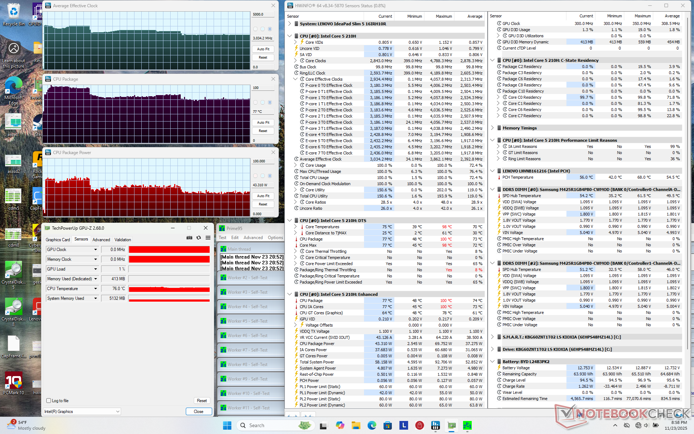Image resolution: width=694 pixels, height=434 pixels.
Task: Take a GPU-Z screenshot with the camera icon
Action: (189, 238)
